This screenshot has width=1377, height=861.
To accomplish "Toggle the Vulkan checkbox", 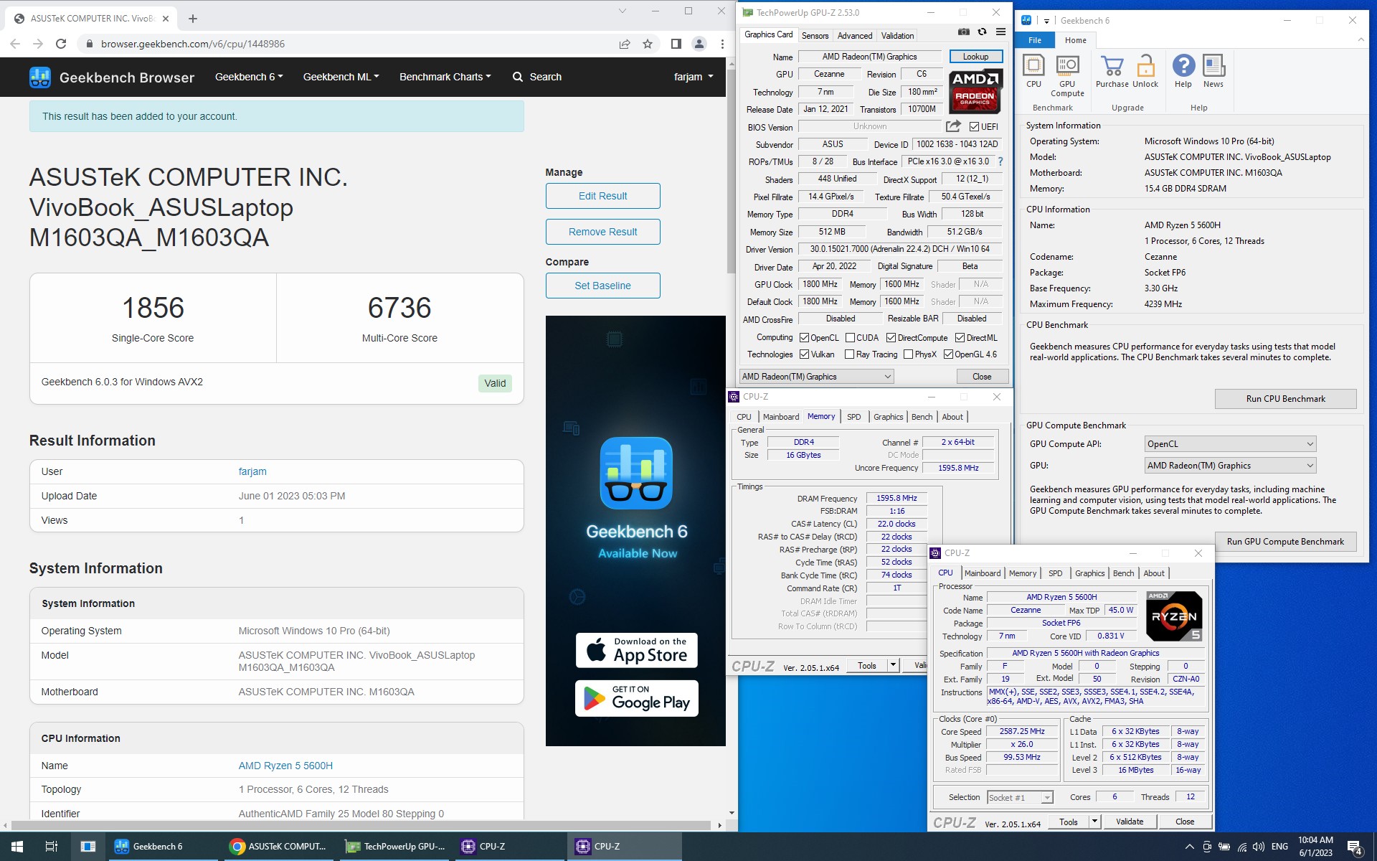I will pos(805,354).
